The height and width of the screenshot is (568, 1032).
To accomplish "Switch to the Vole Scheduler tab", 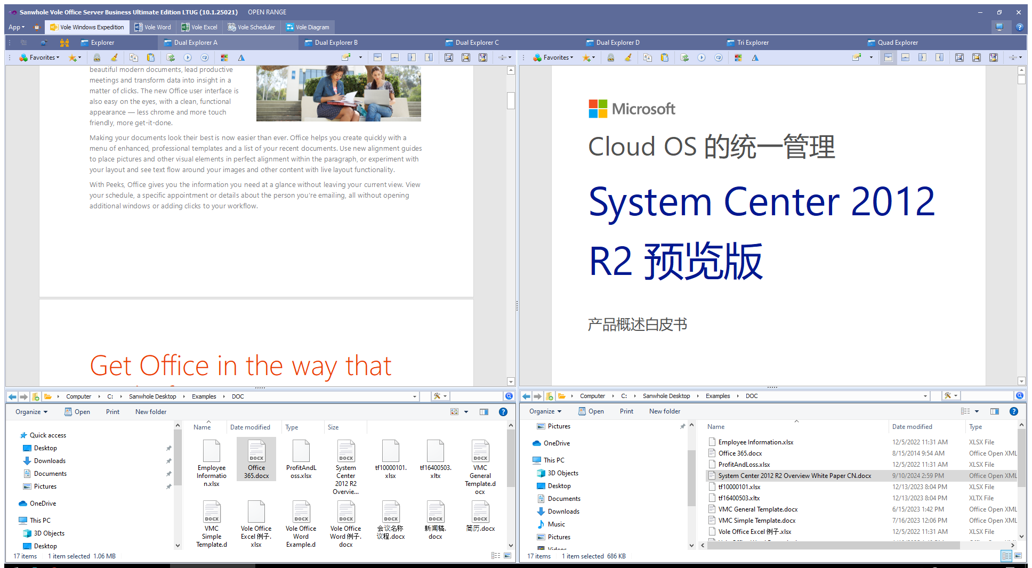I will coord(252,27).
